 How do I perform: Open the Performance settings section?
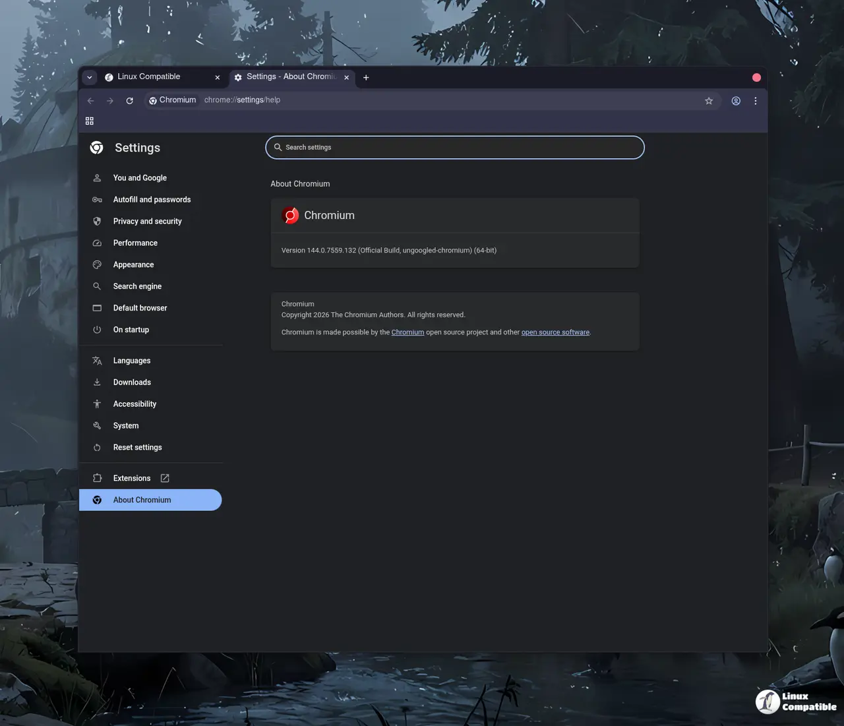click(x=135, y=243)
